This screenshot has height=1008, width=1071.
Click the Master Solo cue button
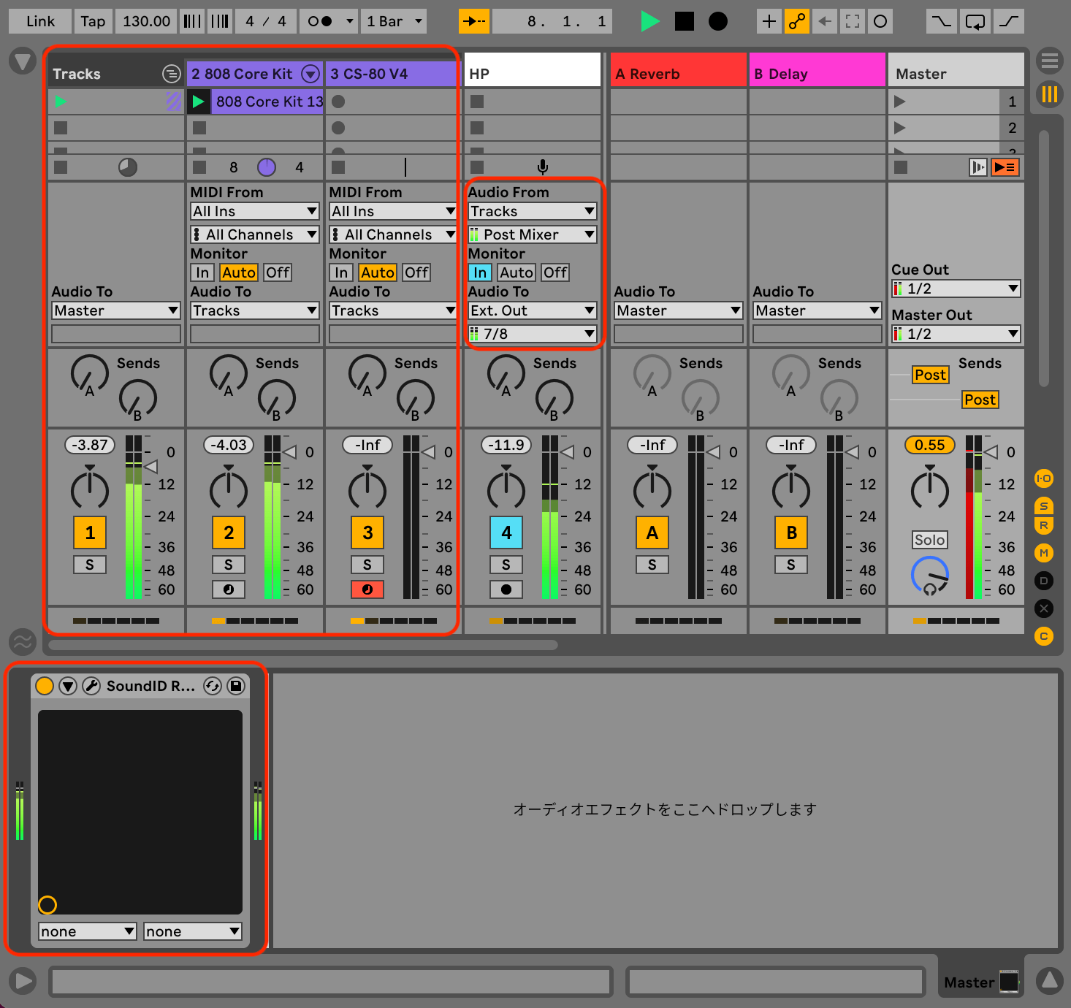coord(930,540)
